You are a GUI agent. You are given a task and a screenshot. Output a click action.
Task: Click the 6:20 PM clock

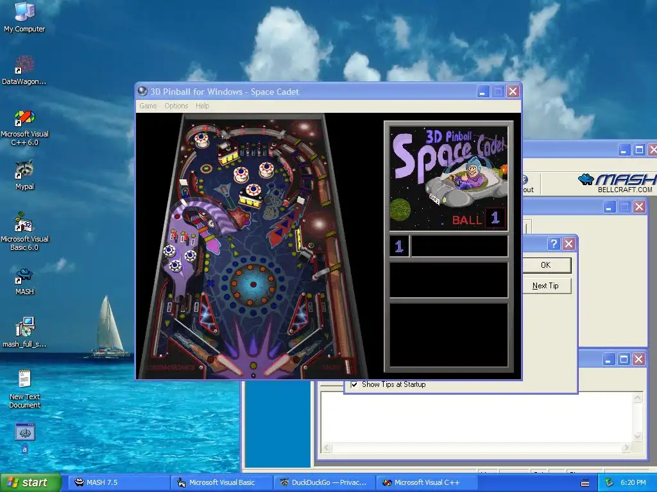633,483
